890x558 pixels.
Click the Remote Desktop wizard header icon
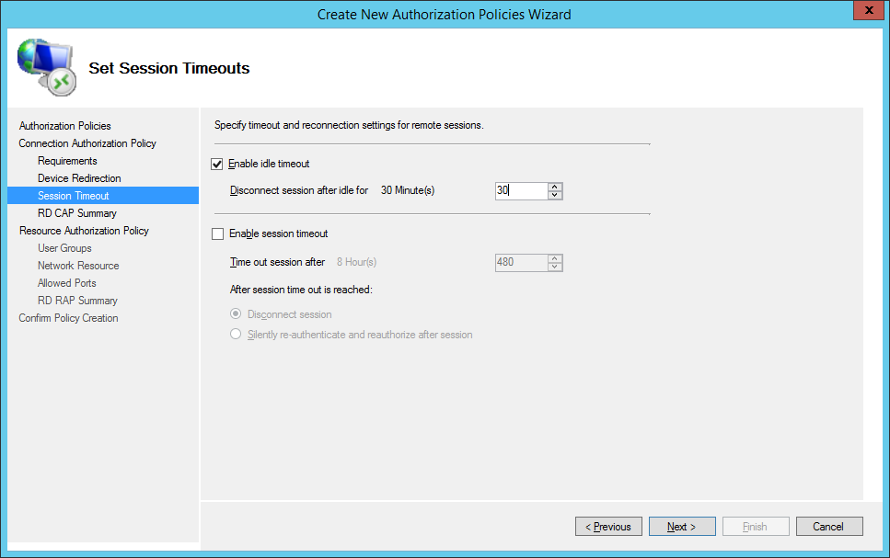click(46, 68)
